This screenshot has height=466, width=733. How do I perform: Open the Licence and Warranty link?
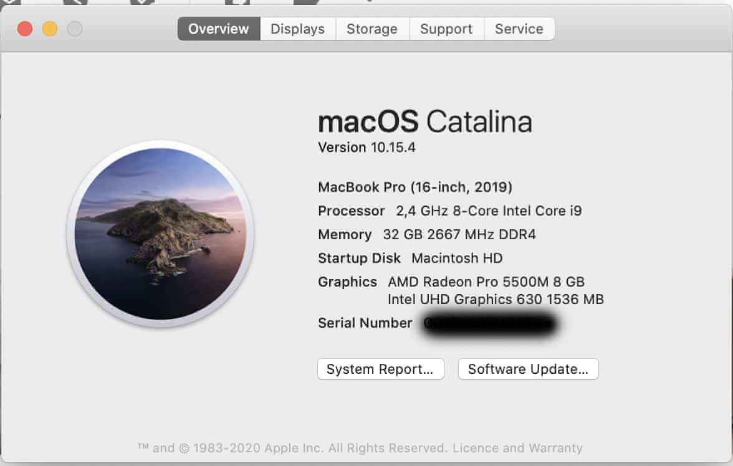517,448
